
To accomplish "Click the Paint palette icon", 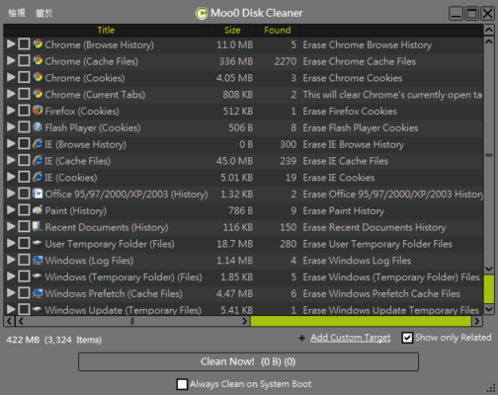I will coord(38,209).
